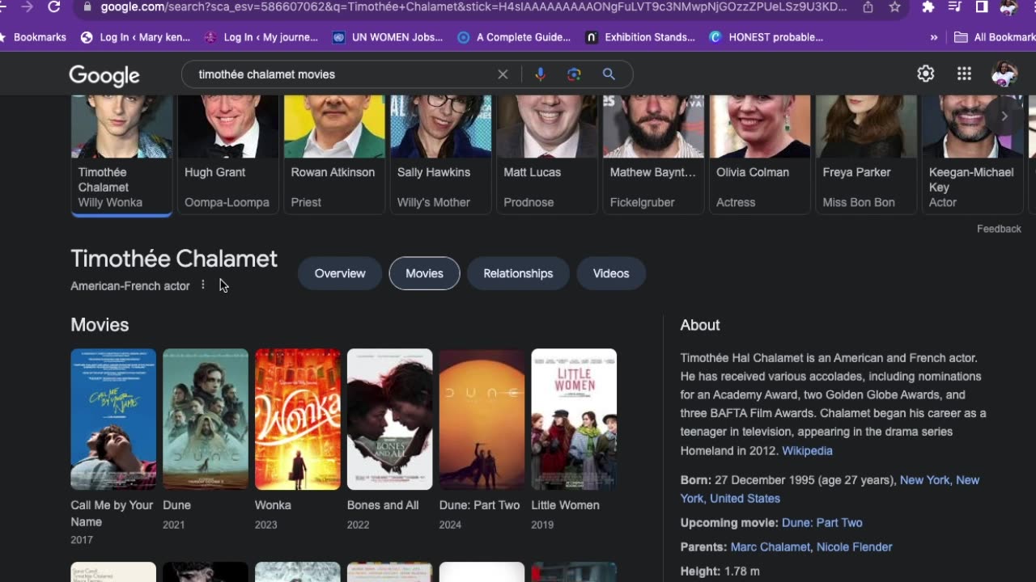Select the Olivia Colman cast card
The height and width of the screenshot is (582, 1036).
(x=760, y=154)
